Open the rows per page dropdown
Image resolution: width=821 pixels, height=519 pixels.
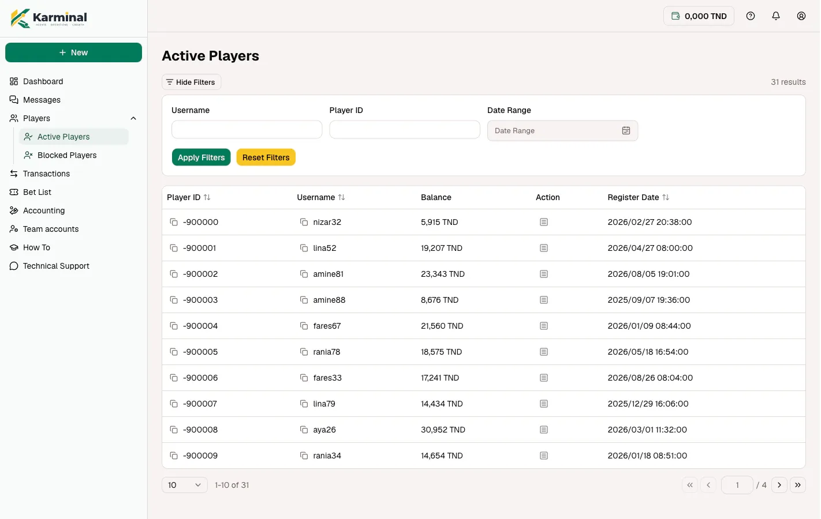[185, 485]
